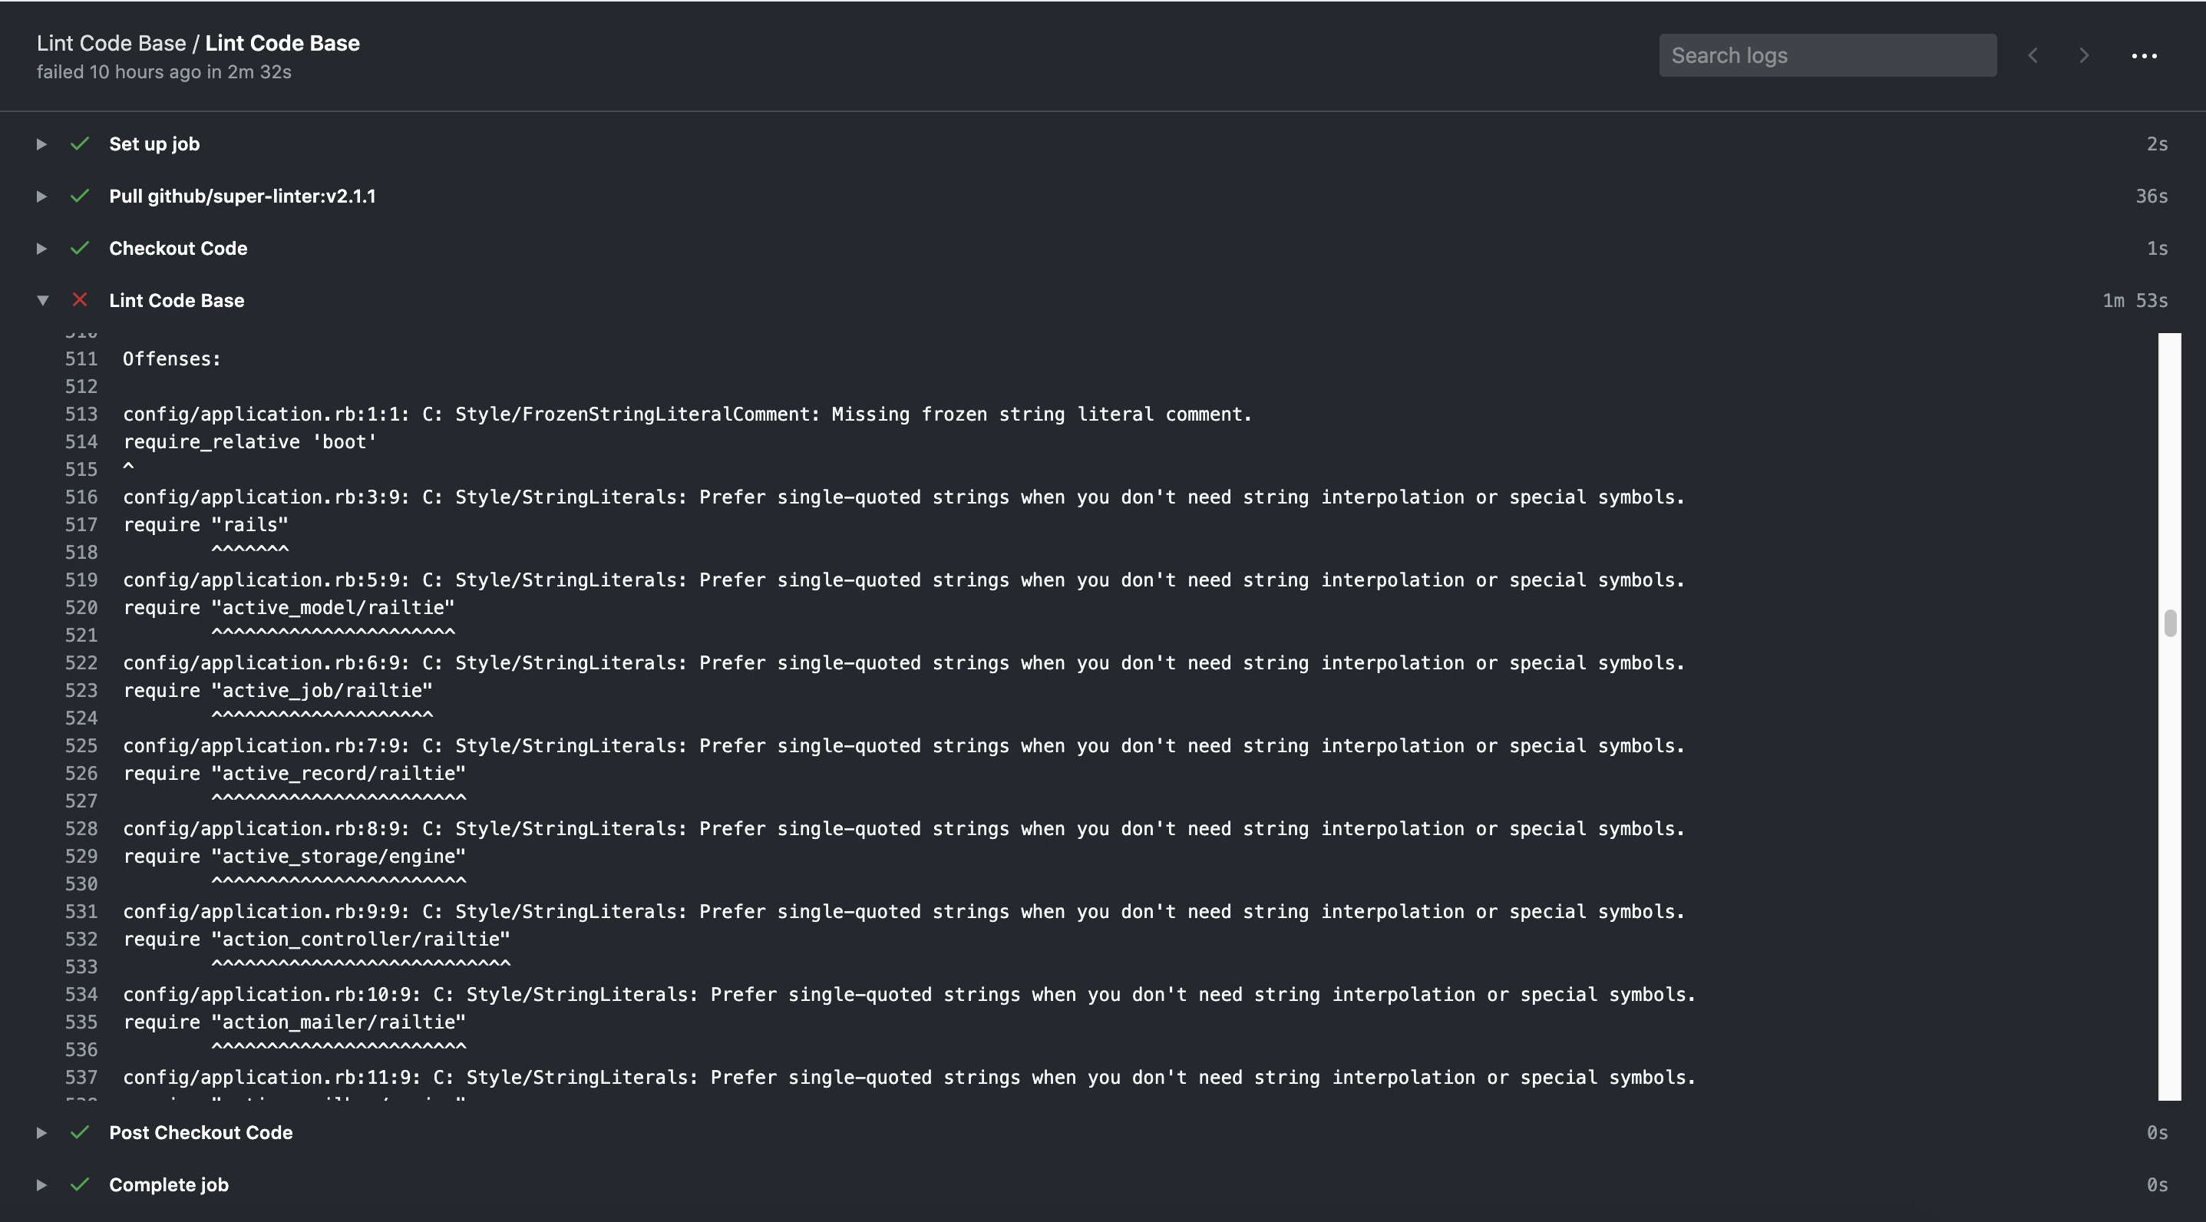This screenshot has width=2206, height=1222.
Task: Expand the Complete job step arrow
Action: [41, 1184]
